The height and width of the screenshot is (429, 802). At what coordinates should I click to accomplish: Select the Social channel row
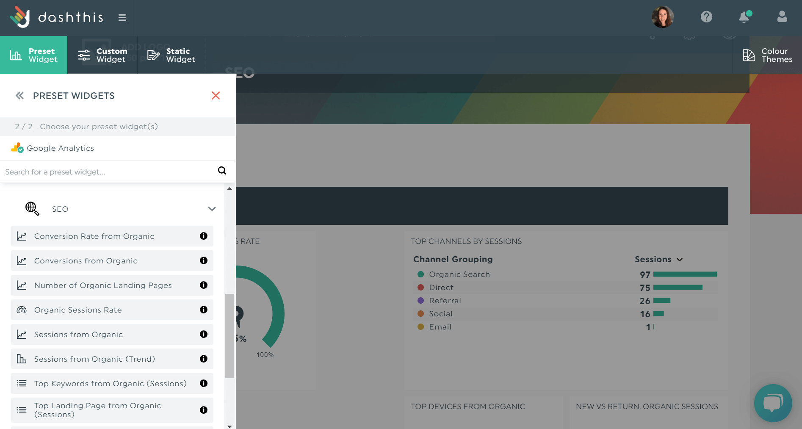[566, 314]
